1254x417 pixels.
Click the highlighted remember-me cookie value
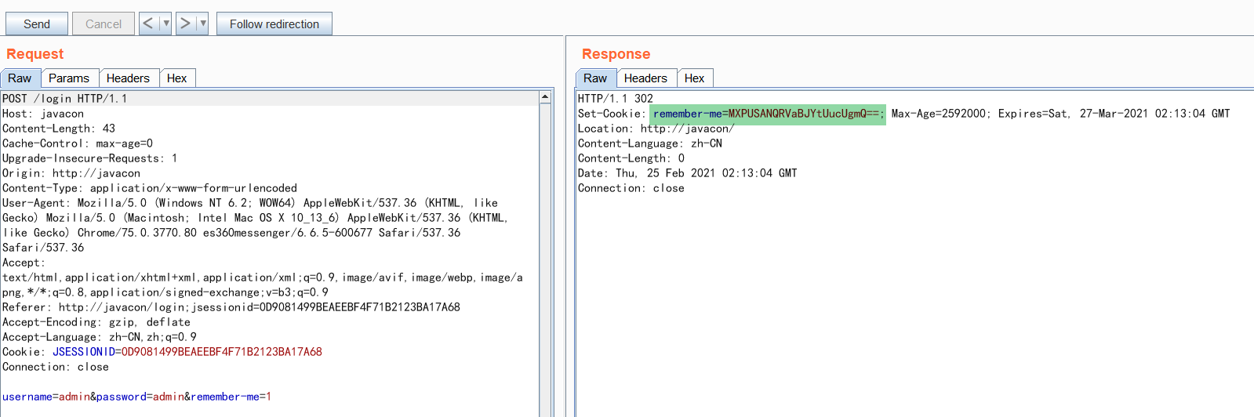(x=768, y=114)
